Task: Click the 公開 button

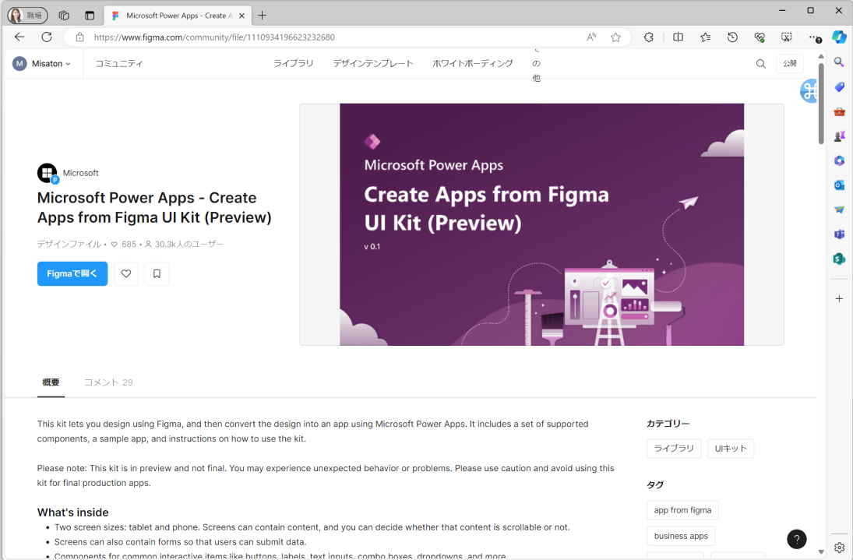Action: pos(790,64)
